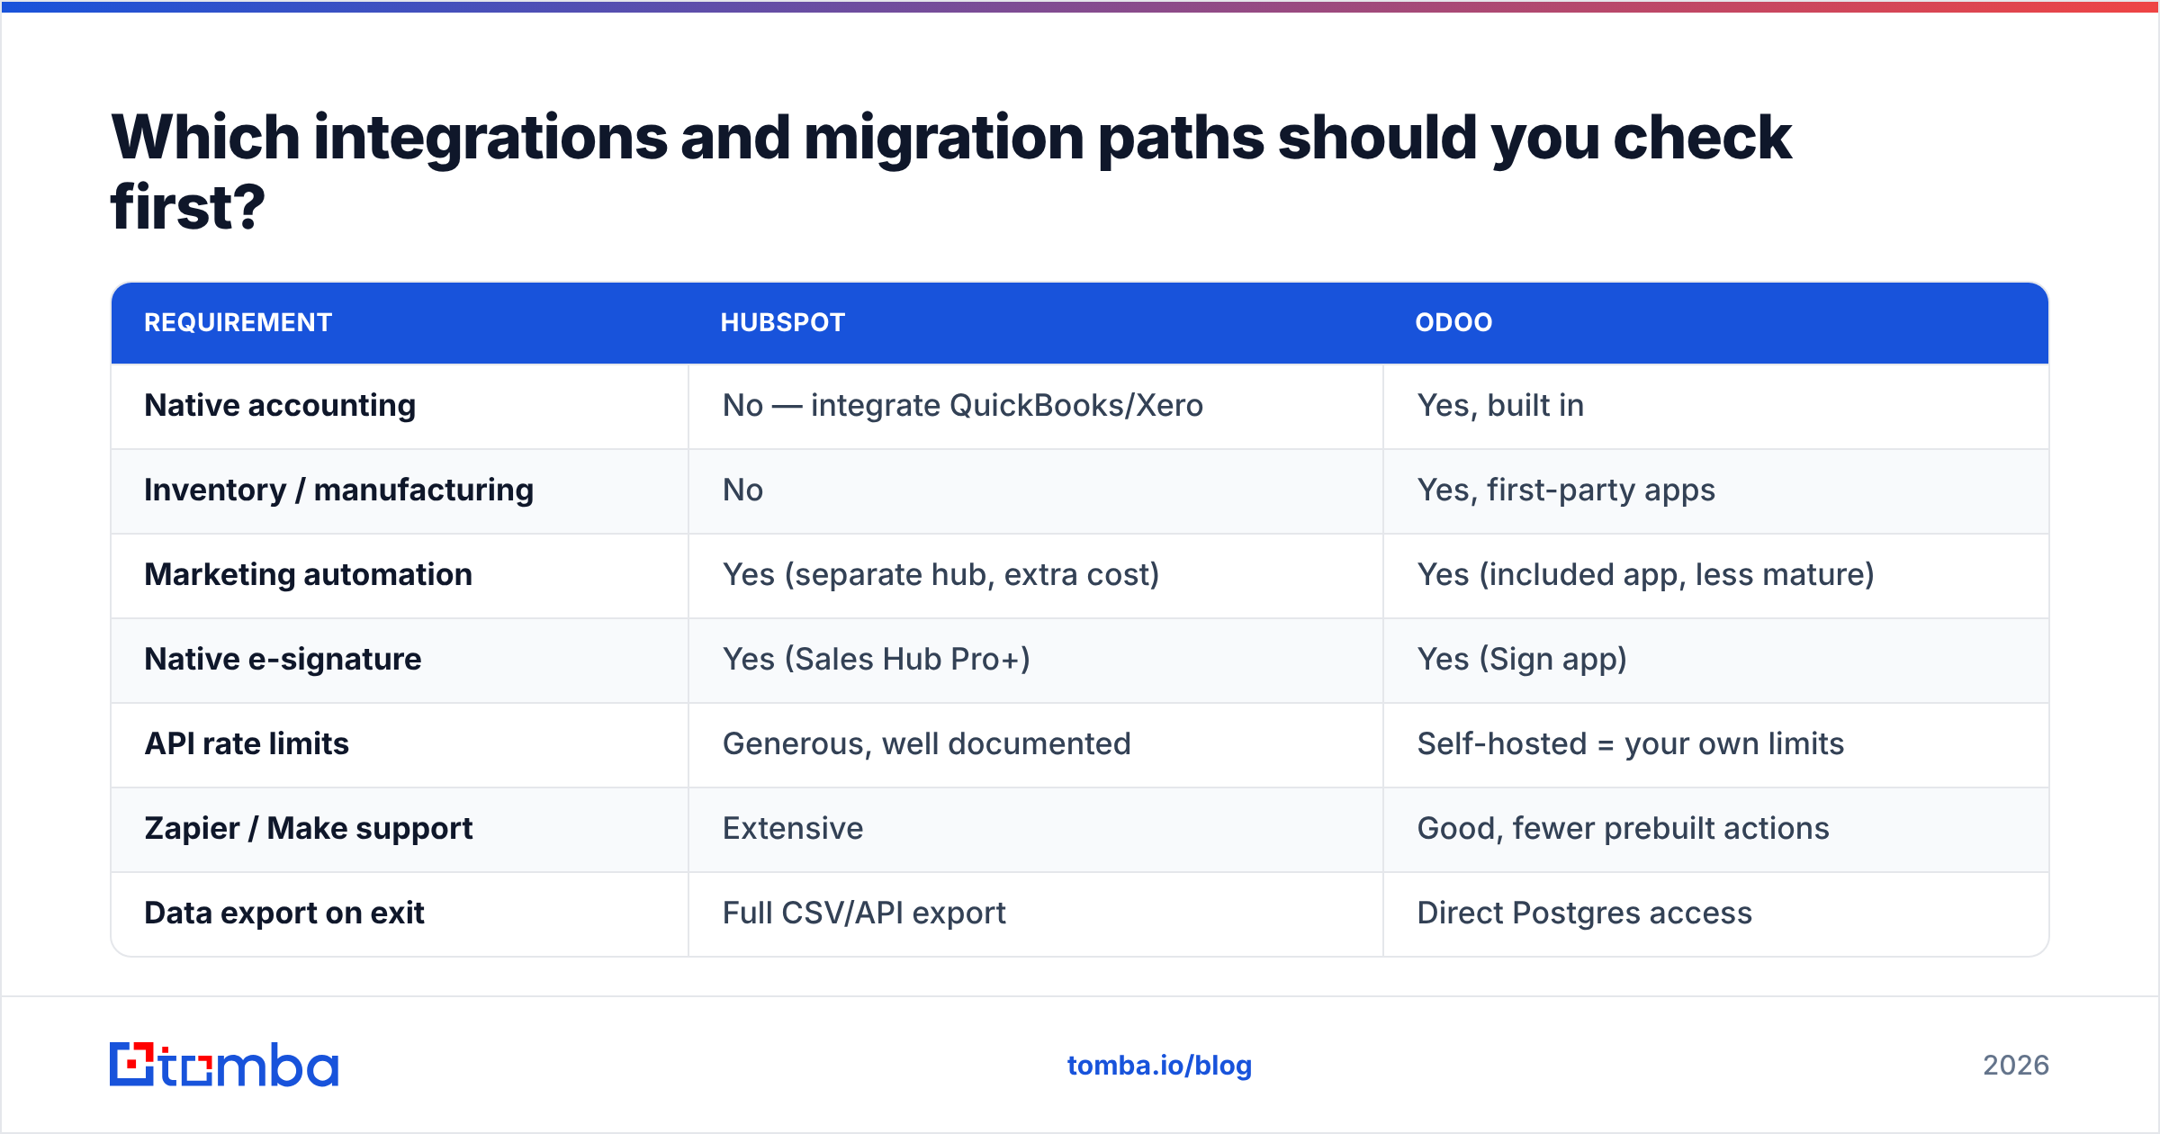Click 'Zapier / Make support' row label
The width and height of the screenshot is (2160, 1134).
[x=308, y=829]
